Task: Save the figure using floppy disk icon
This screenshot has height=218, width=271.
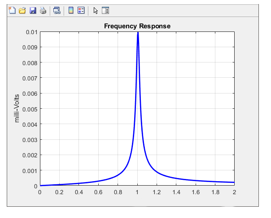Action: click(x=33, y=10)
